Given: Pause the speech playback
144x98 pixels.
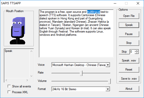Looking at the screenshot, I should point(129,34).
